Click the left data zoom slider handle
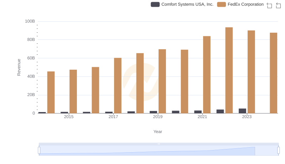This screenshot has width=285, height=164. pos(39,150)
